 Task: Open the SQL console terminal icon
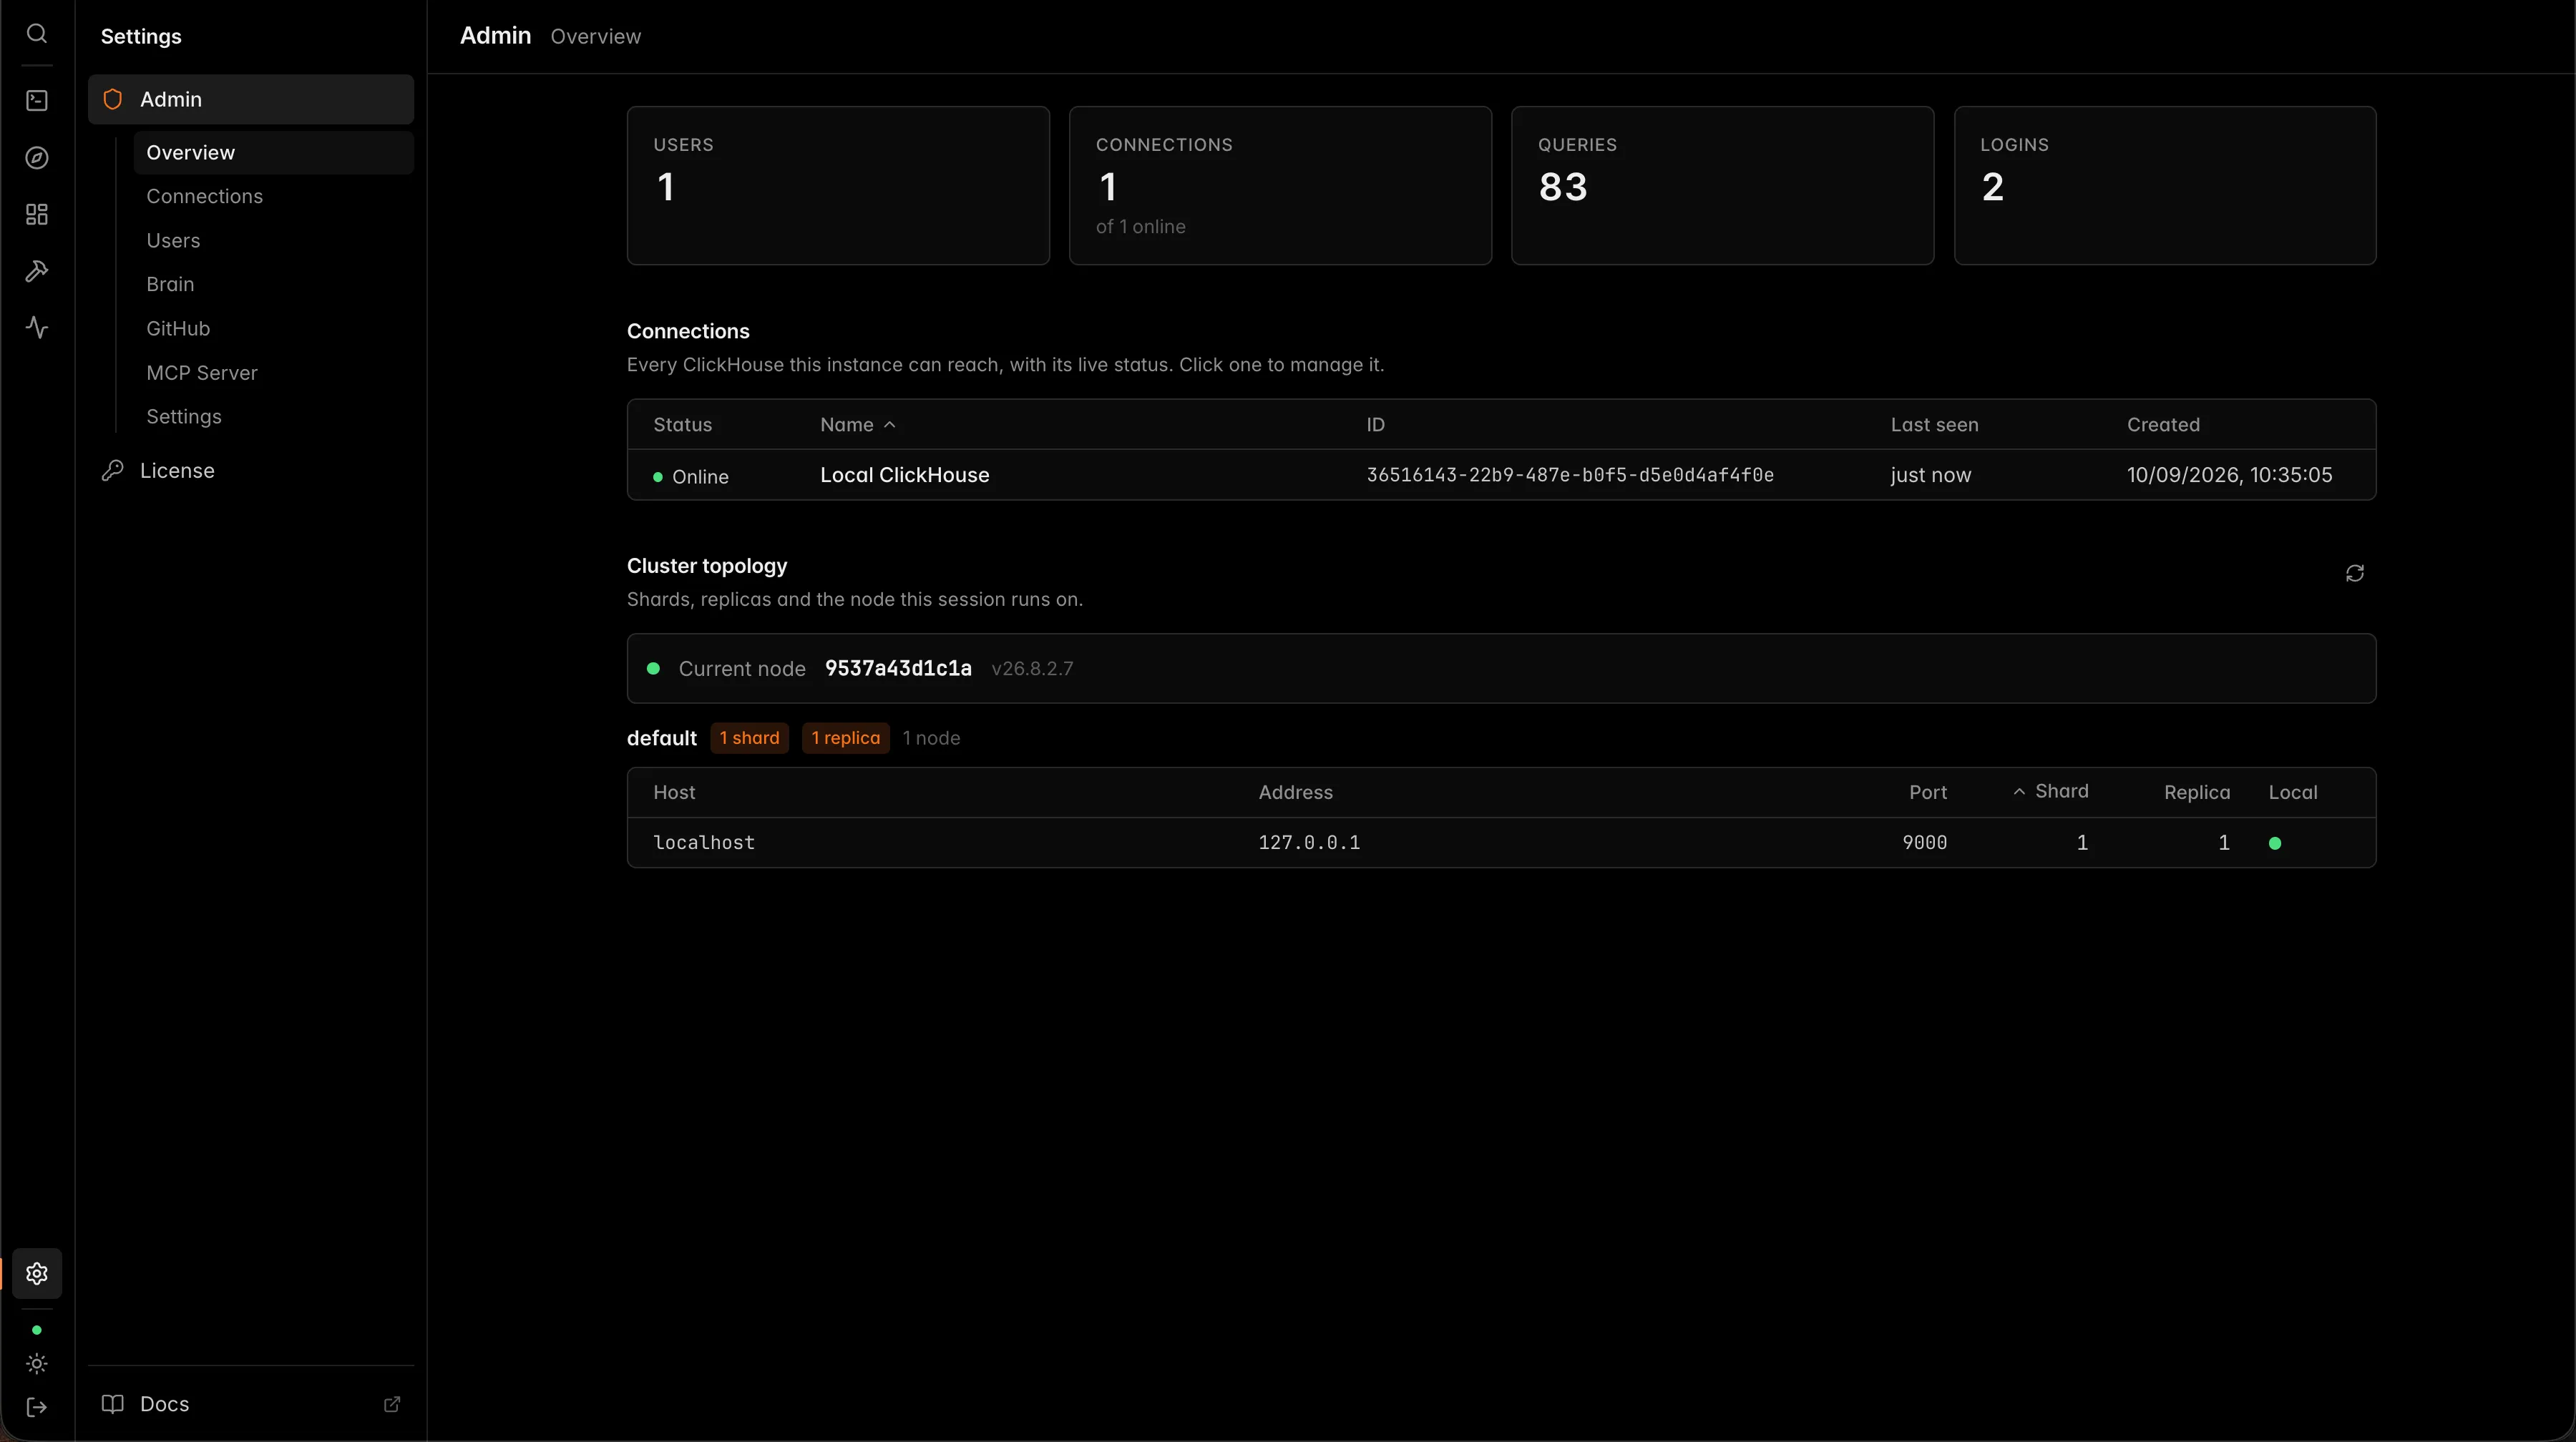coord(37,100)
